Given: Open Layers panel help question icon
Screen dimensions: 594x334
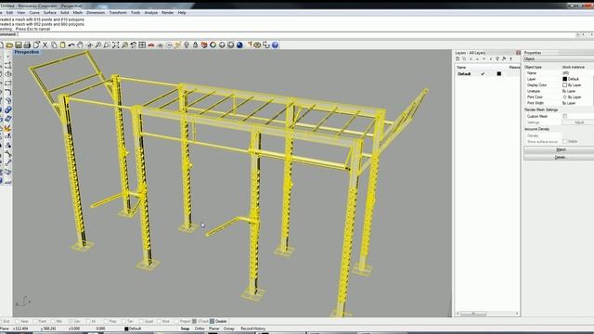Looking at the screenshot, I should (x=510, y=59).
